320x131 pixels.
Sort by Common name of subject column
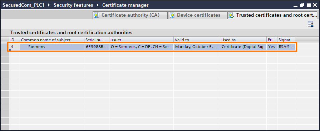52,40
